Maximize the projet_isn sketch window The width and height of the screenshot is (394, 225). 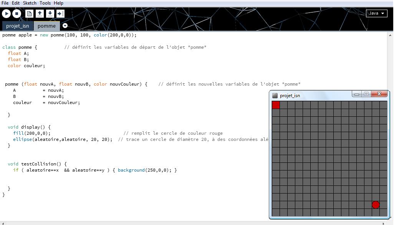click(x=366, y=94)
